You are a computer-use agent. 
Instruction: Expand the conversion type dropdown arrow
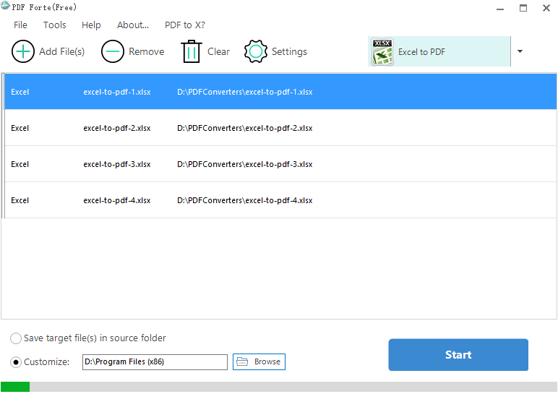click(x=520, y=51)
